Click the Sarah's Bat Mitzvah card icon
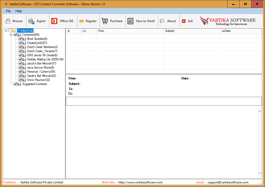The width and height of the screenshot is (265, 187). click(x=24, y=76)
